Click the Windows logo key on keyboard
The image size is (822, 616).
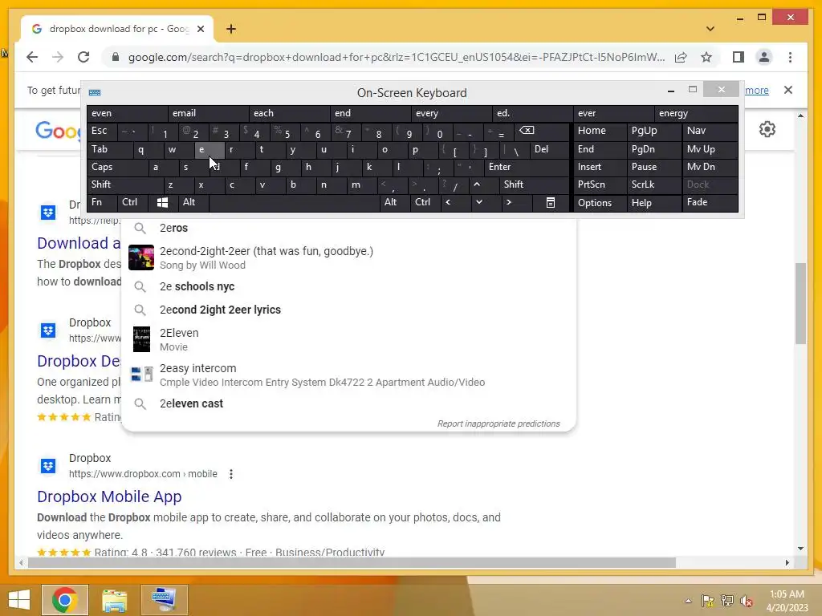[x=162, y=202]
